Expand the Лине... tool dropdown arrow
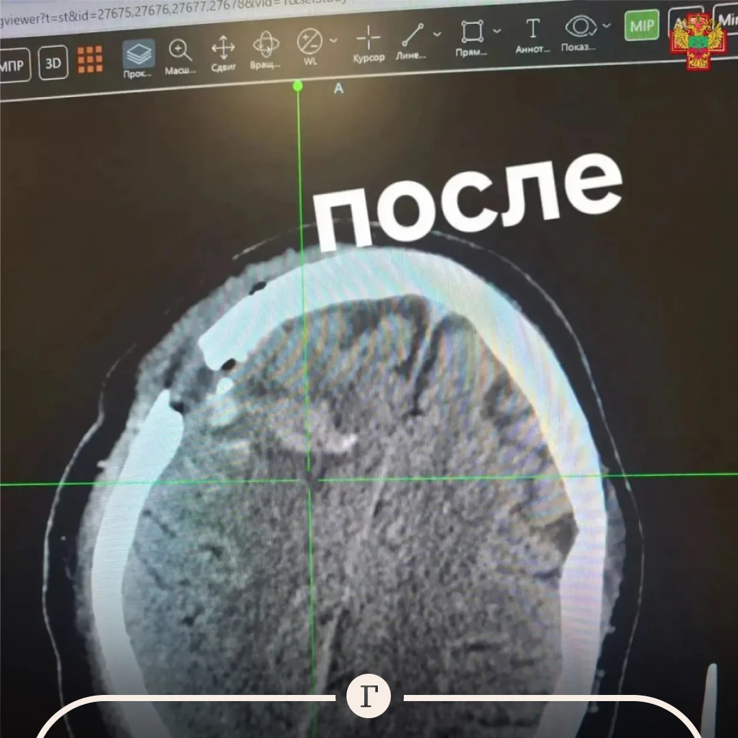Image resolution: width=738 pixels, height=738 pixels. click(x=437, y=34)
